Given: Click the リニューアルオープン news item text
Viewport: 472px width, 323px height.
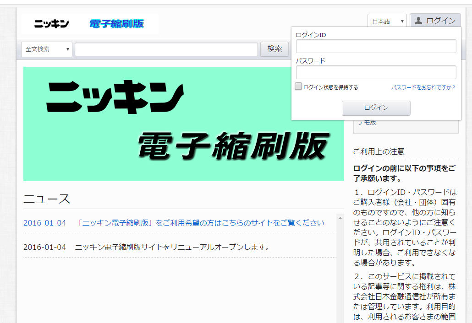Looking at the screenshot, I should (172, 248).
